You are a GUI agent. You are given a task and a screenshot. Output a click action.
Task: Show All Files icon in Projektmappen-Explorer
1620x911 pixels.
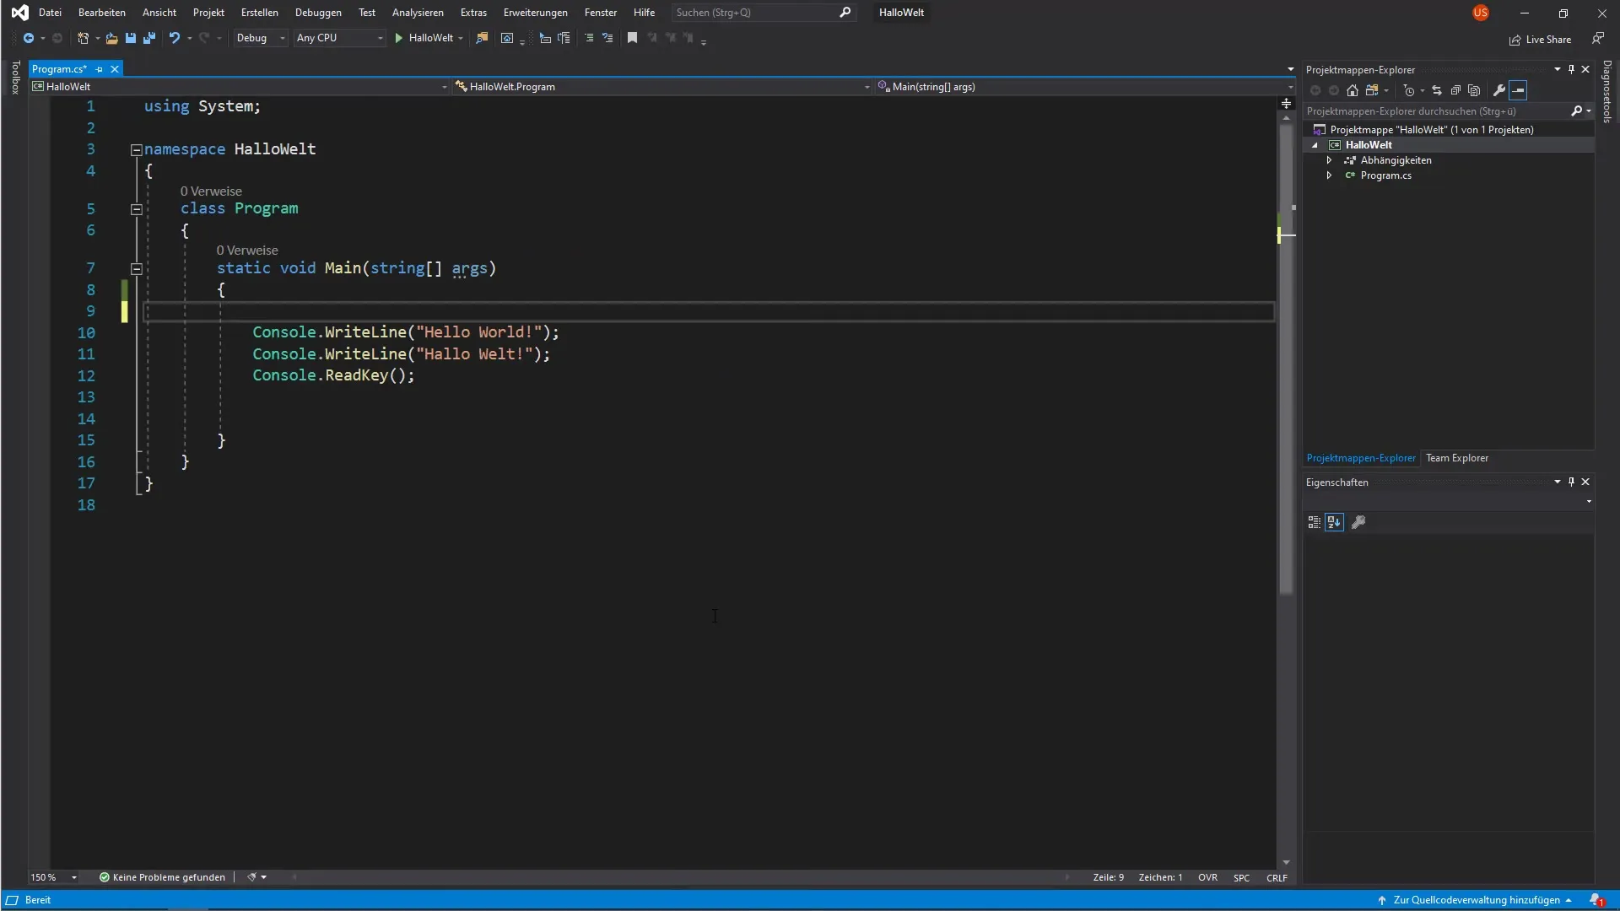[1474, 90]
